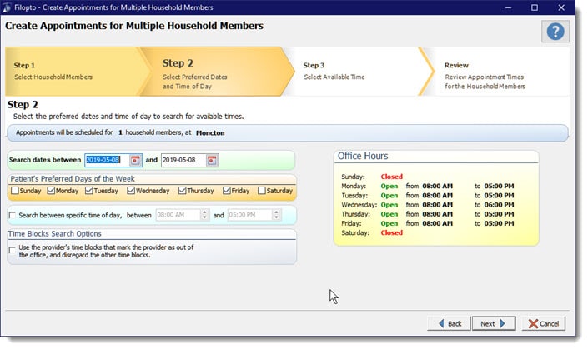
Task: Uncheck the Thursday checkbox
Action: pos(183,191)
